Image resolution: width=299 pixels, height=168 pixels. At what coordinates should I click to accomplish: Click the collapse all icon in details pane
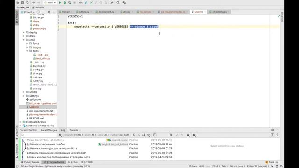pos(277,135)
